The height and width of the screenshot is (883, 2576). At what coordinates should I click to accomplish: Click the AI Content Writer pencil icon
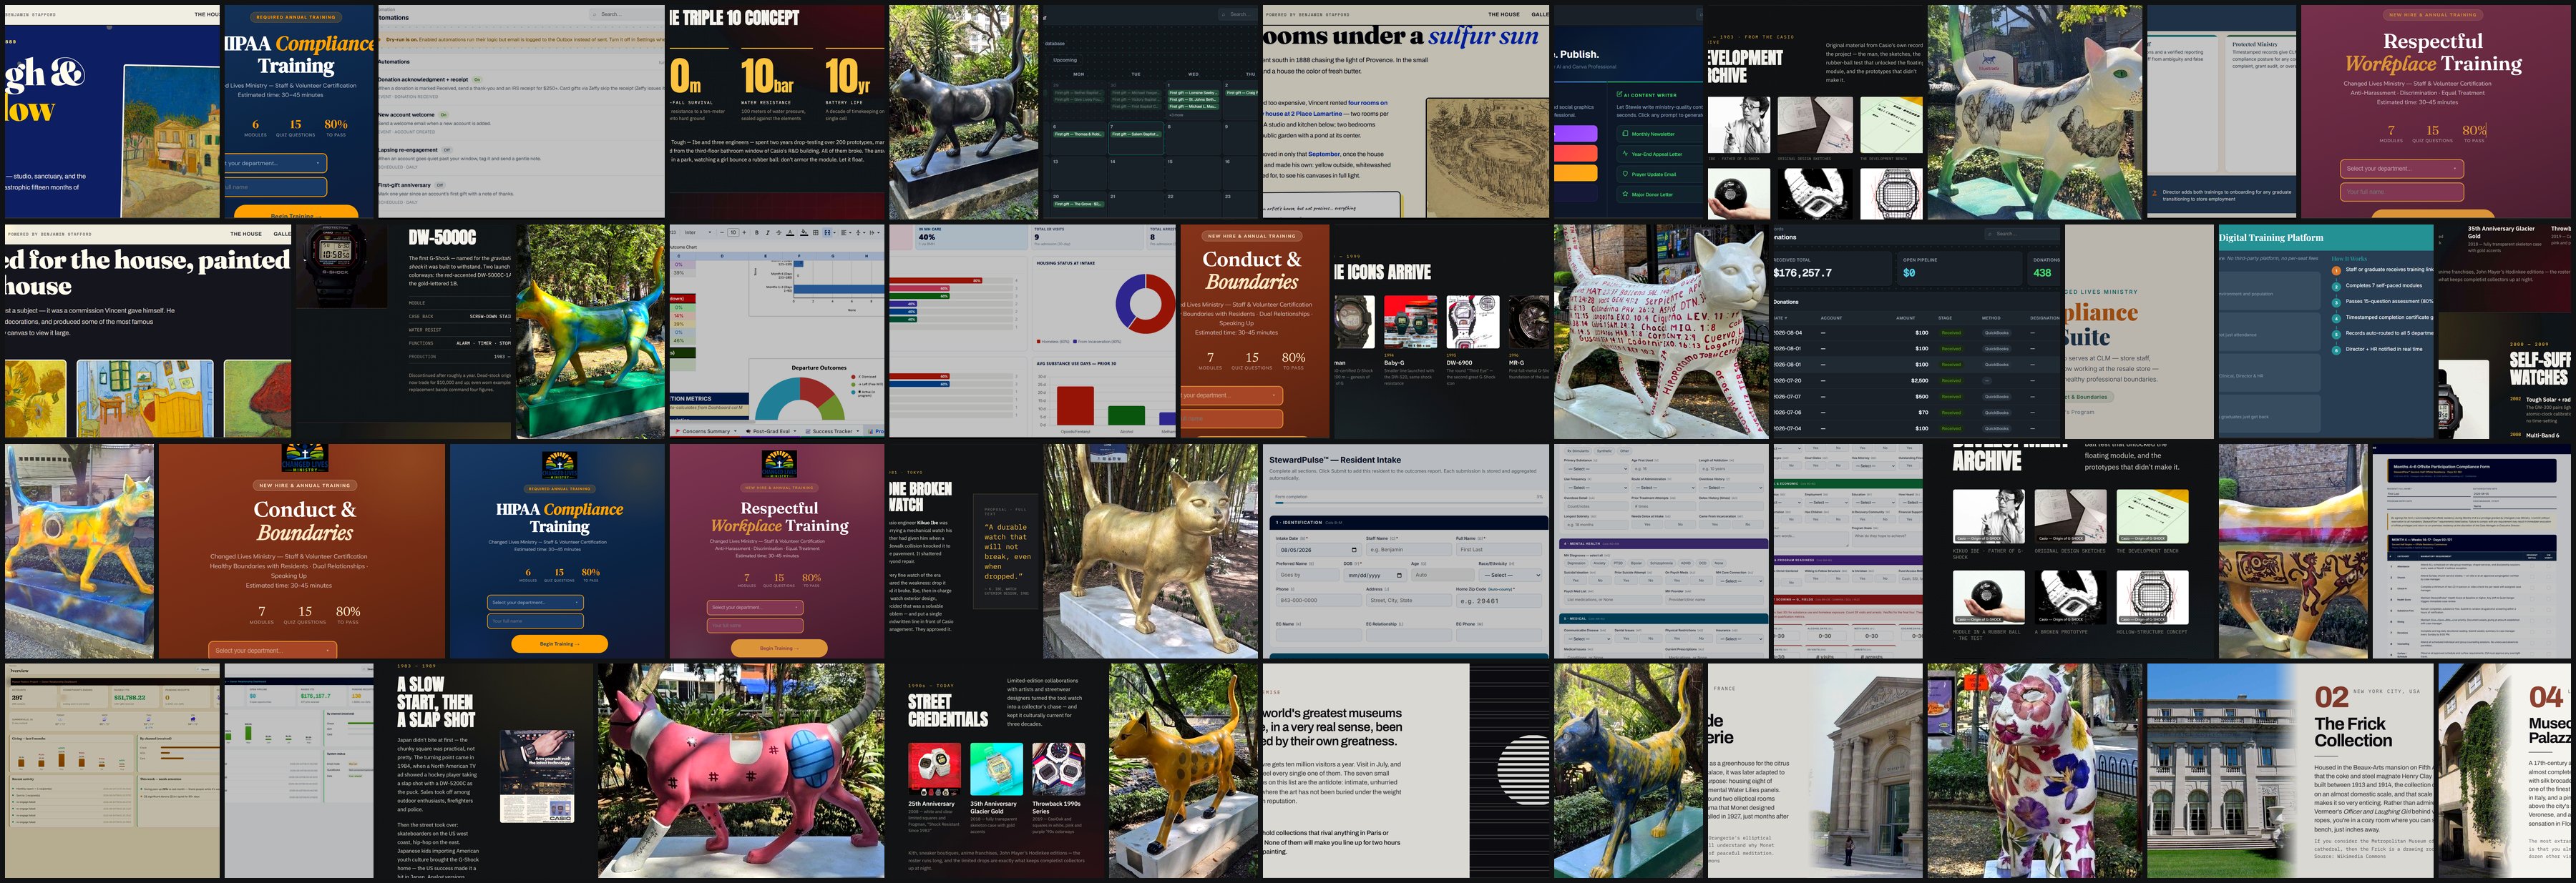click(x=1620, y=95)
